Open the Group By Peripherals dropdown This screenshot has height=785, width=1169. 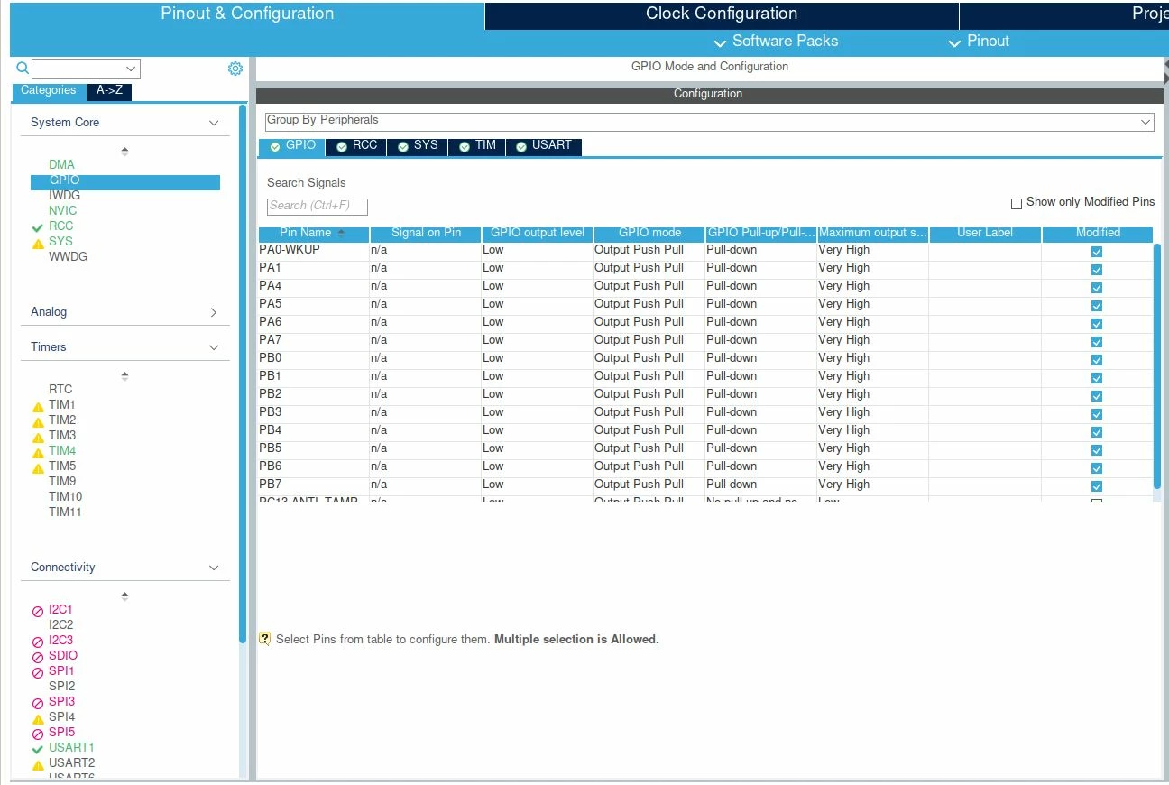coord(710,121)
